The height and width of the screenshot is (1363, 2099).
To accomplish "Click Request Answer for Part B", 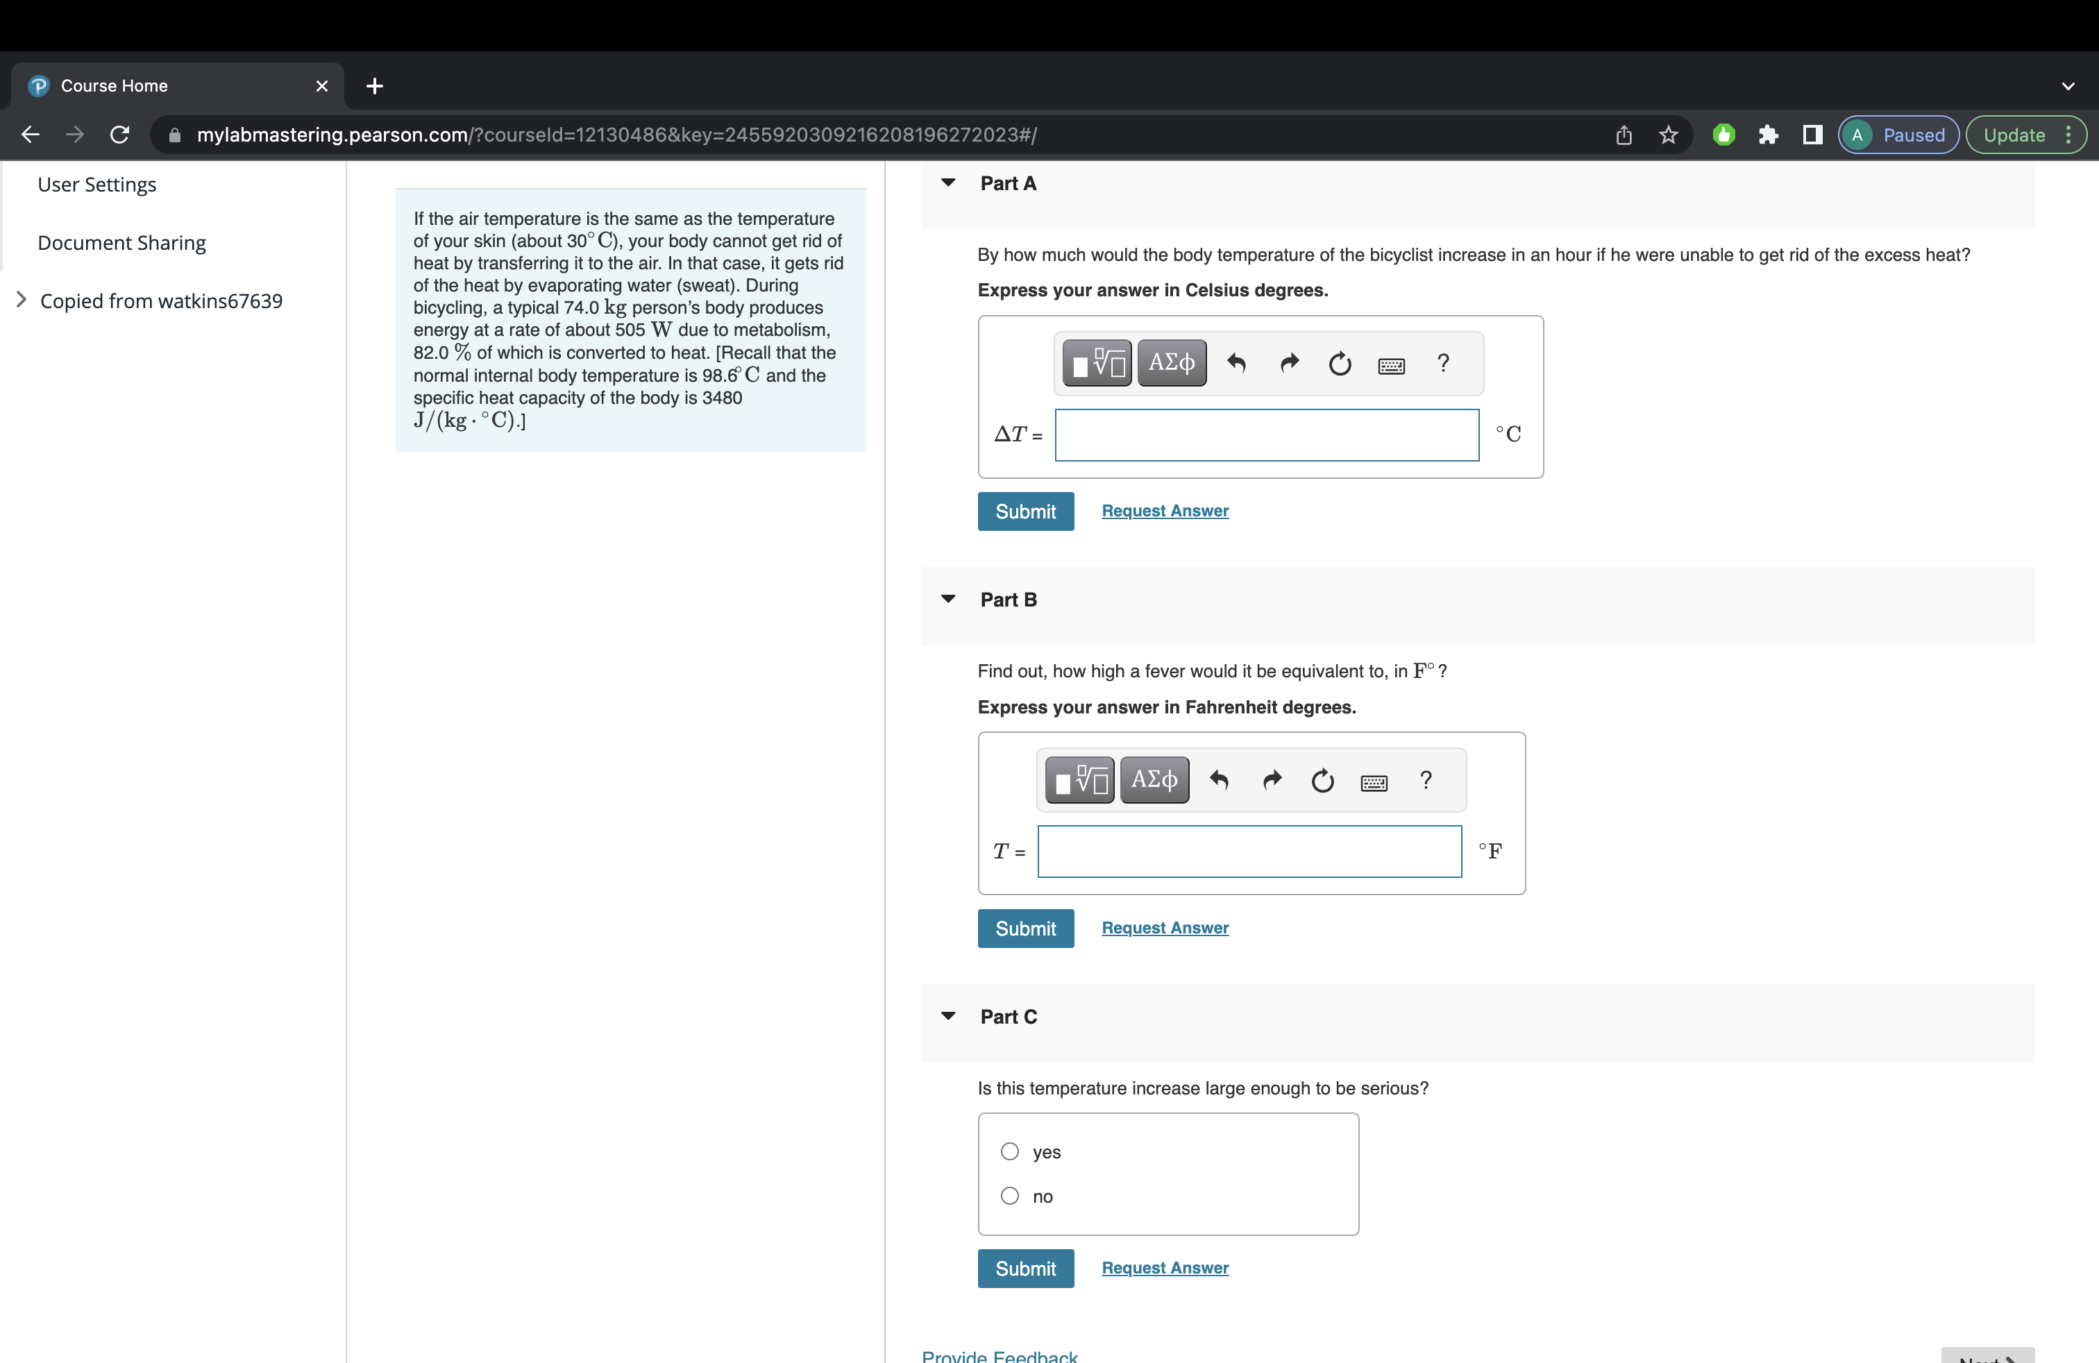I will coord(1164,927).
